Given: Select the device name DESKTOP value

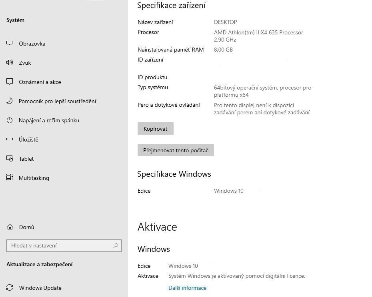Looking at the screenshot, I should (x=225, y=22).
